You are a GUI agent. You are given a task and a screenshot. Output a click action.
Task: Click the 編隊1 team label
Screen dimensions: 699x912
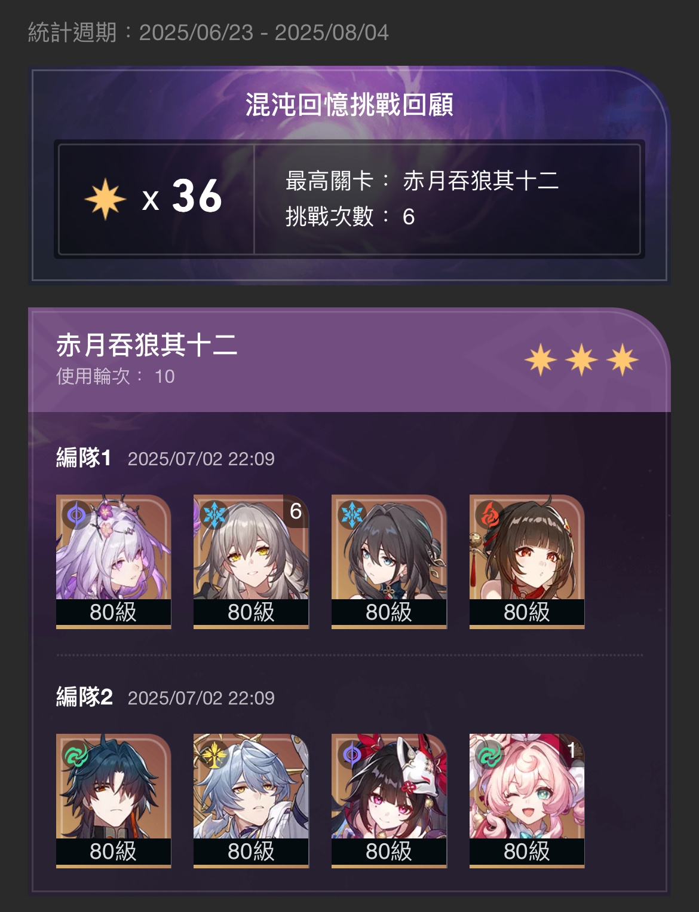(84, 457)
